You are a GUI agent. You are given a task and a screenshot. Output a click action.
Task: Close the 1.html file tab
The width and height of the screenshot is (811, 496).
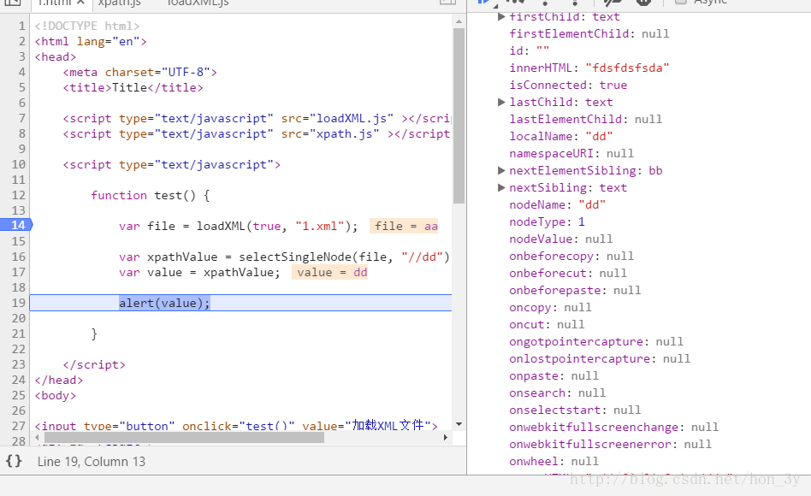pyautogui.click(x=80, y=3)
